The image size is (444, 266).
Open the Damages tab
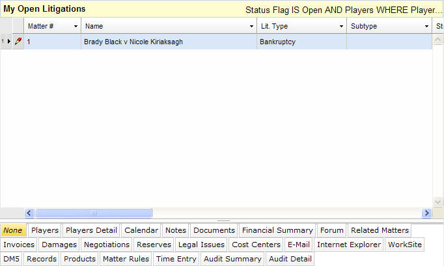[x=59, y=244]
